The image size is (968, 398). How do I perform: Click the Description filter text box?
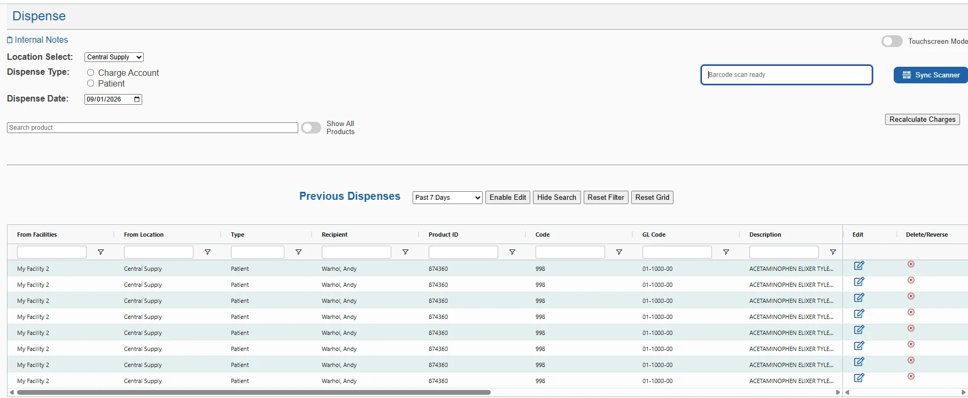pyautogui.click(x=784, y=252)
